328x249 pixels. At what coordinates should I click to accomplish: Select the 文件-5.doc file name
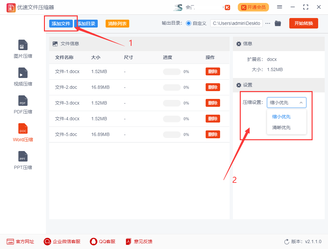point(66,134)
